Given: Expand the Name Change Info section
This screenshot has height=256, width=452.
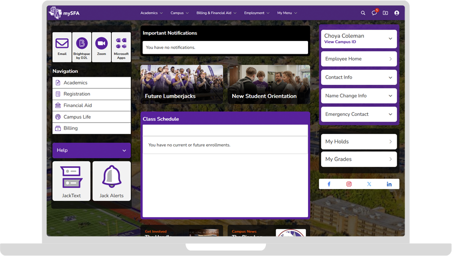Looking at the screenshot, I should tap(358, 96).
